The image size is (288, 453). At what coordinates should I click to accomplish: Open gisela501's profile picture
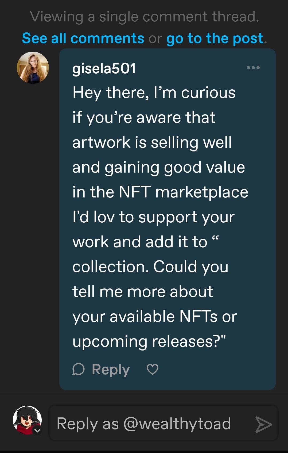tap(33, 68)
